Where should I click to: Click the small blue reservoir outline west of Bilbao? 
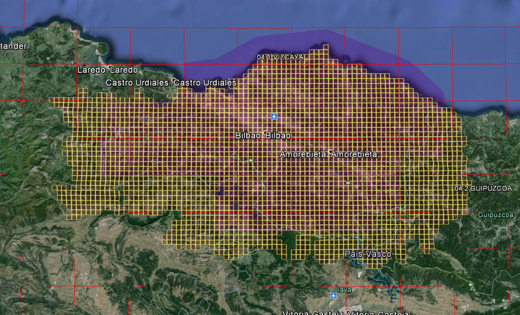(x=149, y=181)
